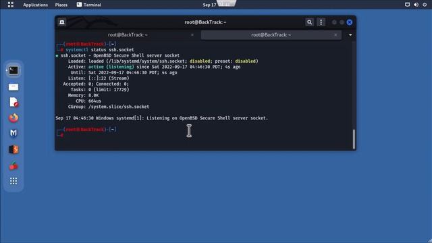The height and width of the screenshot is (243, 432).
Task: Open the terminal three-dot menu
Action: (x=321, y=22)
